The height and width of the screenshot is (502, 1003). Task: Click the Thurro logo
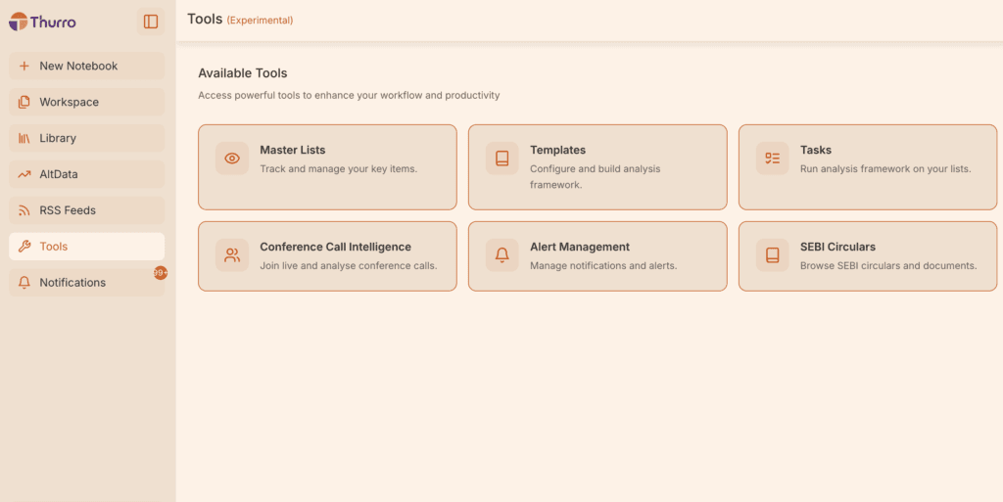coord(42,22)
